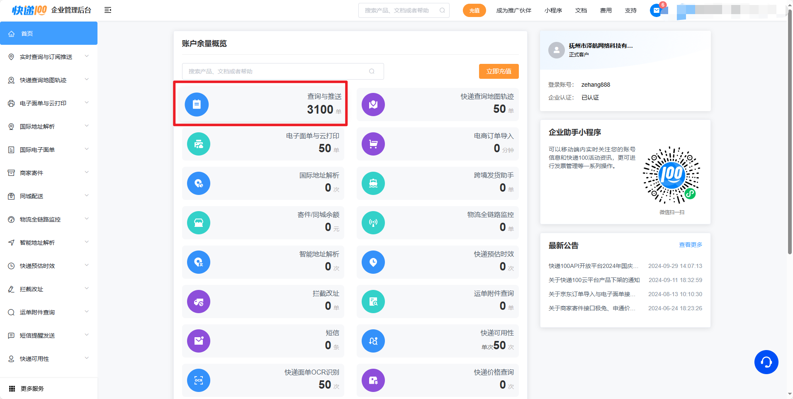Click 运单附件查询 in the sidebar
This screenshot has width=793, height=399.
point(37,312)
